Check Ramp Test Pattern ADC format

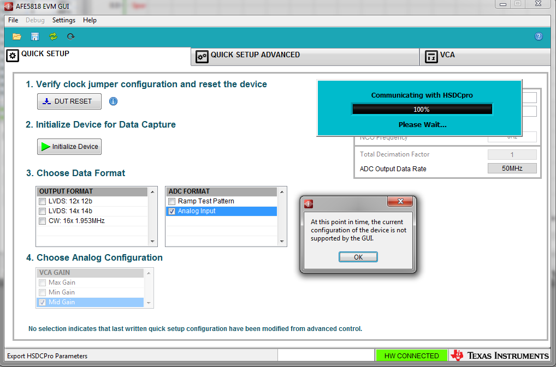coord(172,201)
